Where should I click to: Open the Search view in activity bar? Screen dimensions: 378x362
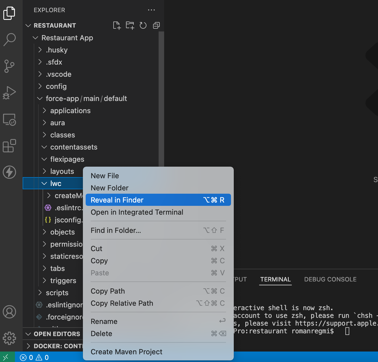[9, 39]
